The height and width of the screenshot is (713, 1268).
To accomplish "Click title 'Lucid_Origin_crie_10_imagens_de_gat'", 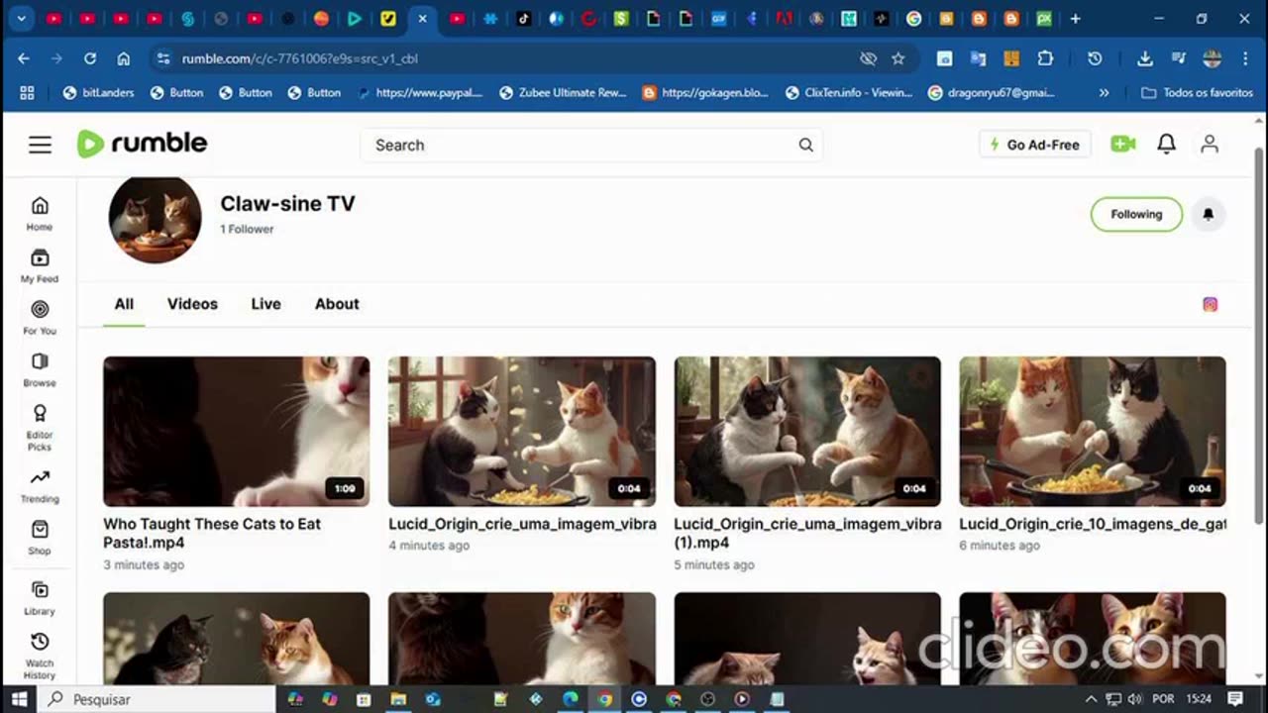I will tap(1093, 524).
